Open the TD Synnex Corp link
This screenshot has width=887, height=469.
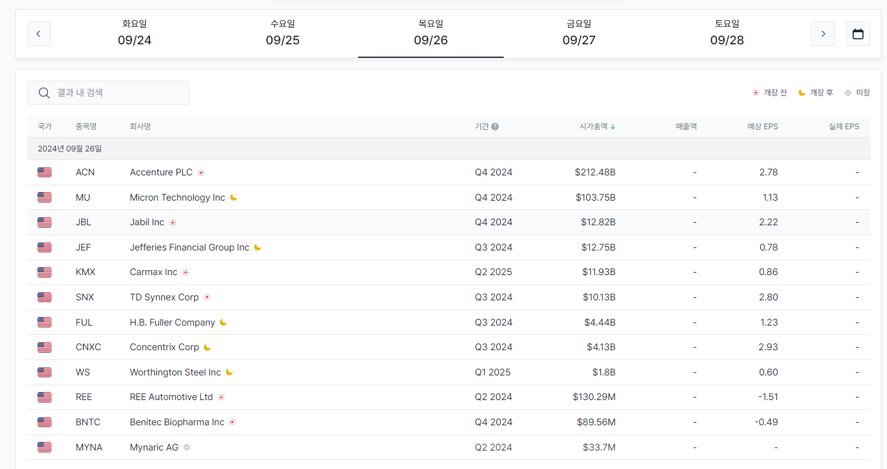coord(164,297)
